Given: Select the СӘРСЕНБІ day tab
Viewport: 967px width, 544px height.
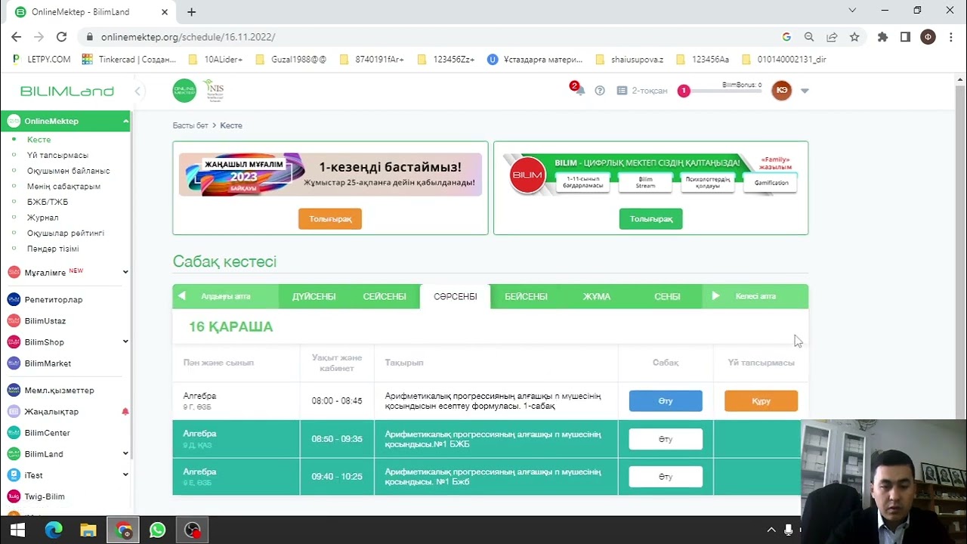Looking at the screenshot, I should [456, 296].
